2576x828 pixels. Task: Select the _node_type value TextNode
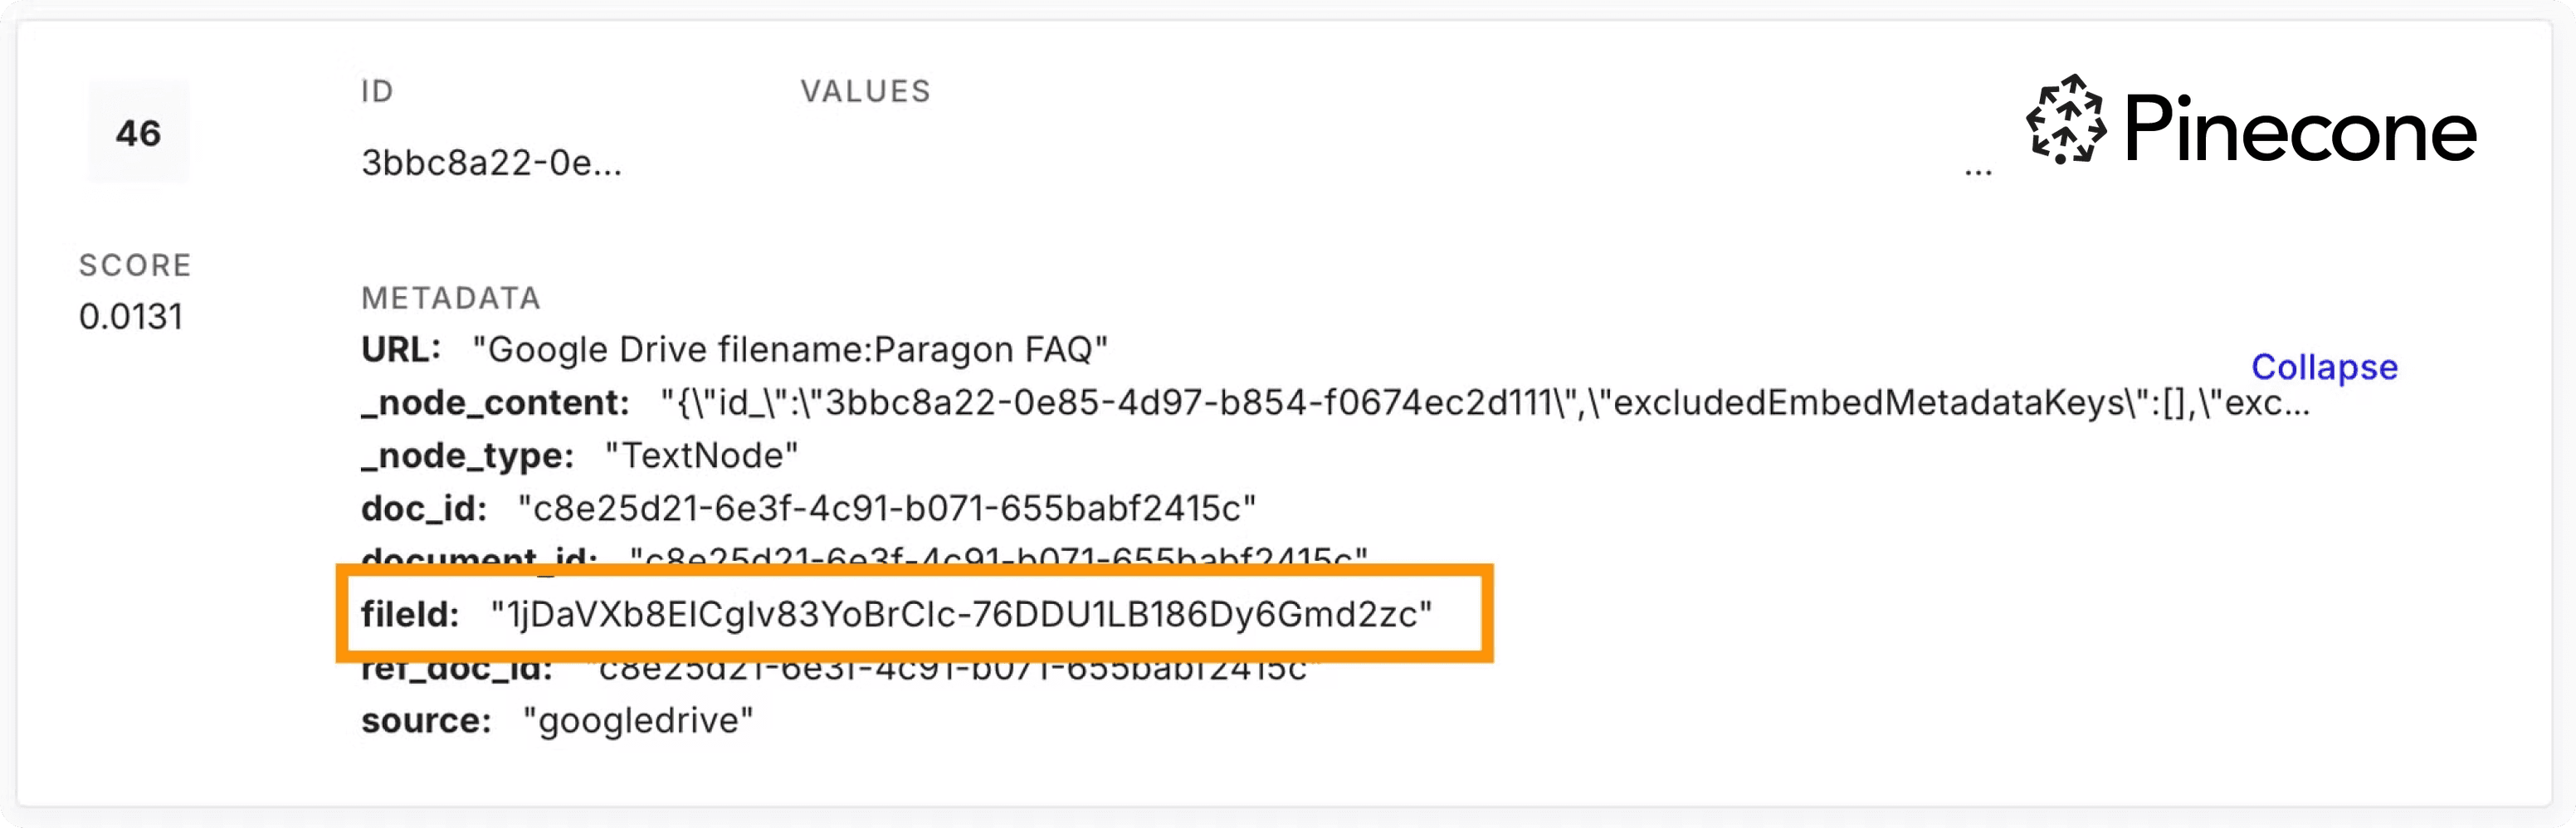pos(702,456)
